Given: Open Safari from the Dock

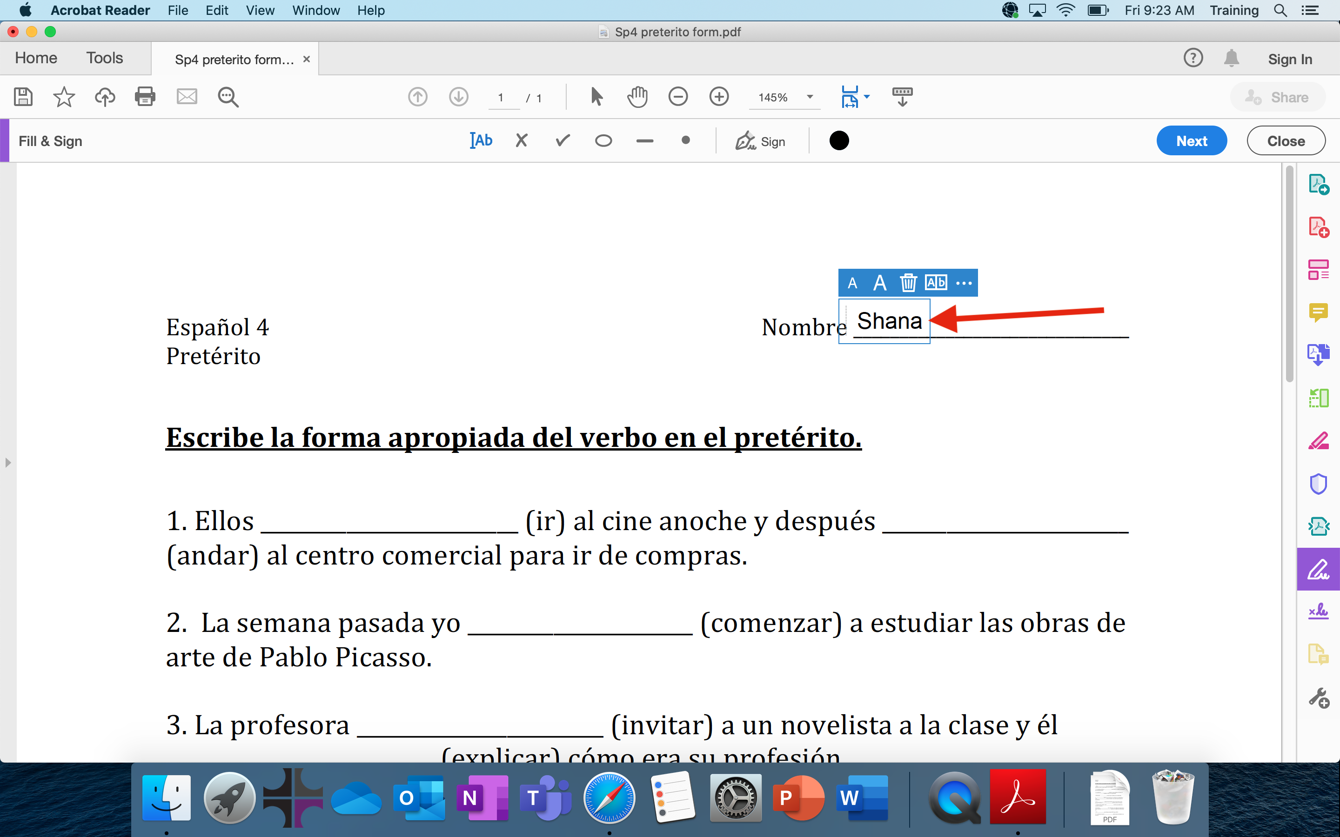Looking at the screenshot, I should pyautogui.click(x=609, y=797).
